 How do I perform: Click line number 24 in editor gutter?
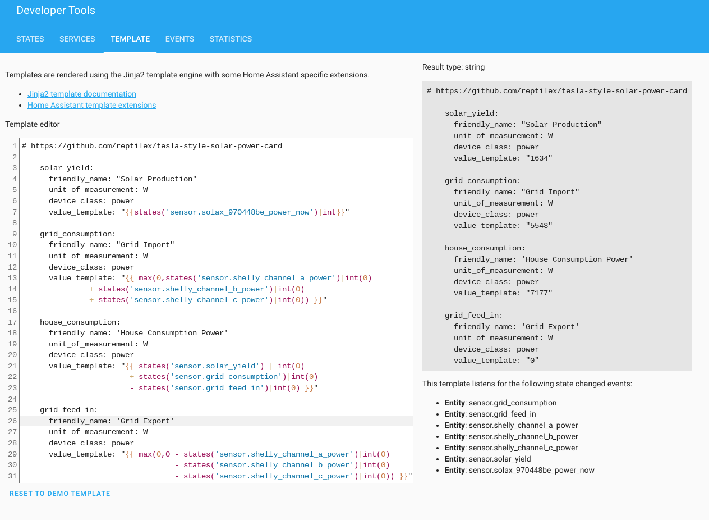(x=12, y=399)
